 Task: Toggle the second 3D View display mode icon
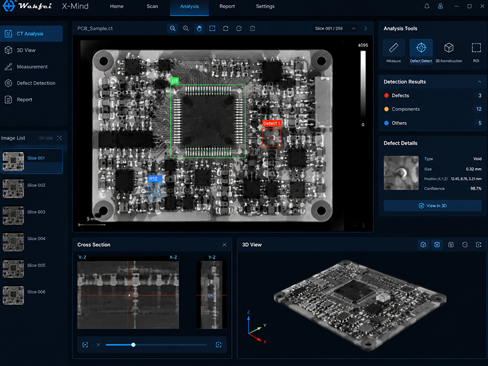coord(437,245)
